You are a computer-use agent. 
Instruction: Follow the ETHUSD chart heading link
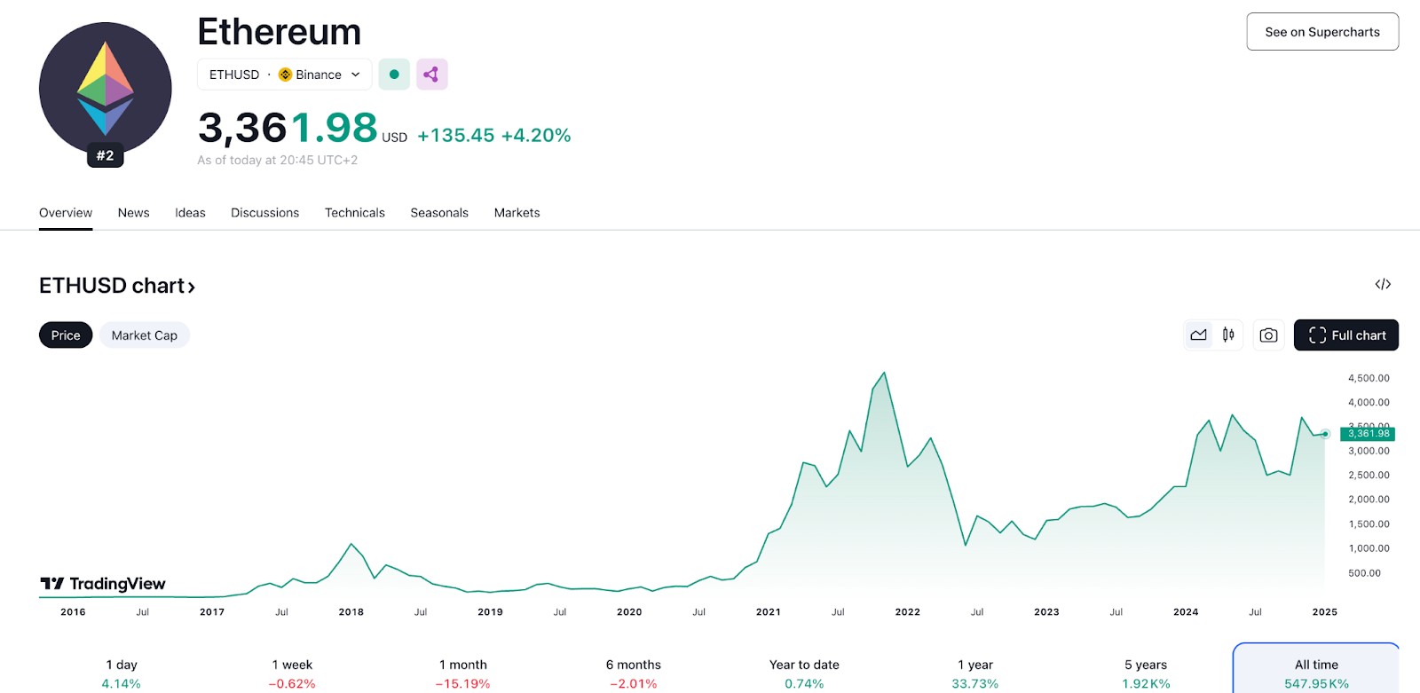pos(117,286)
